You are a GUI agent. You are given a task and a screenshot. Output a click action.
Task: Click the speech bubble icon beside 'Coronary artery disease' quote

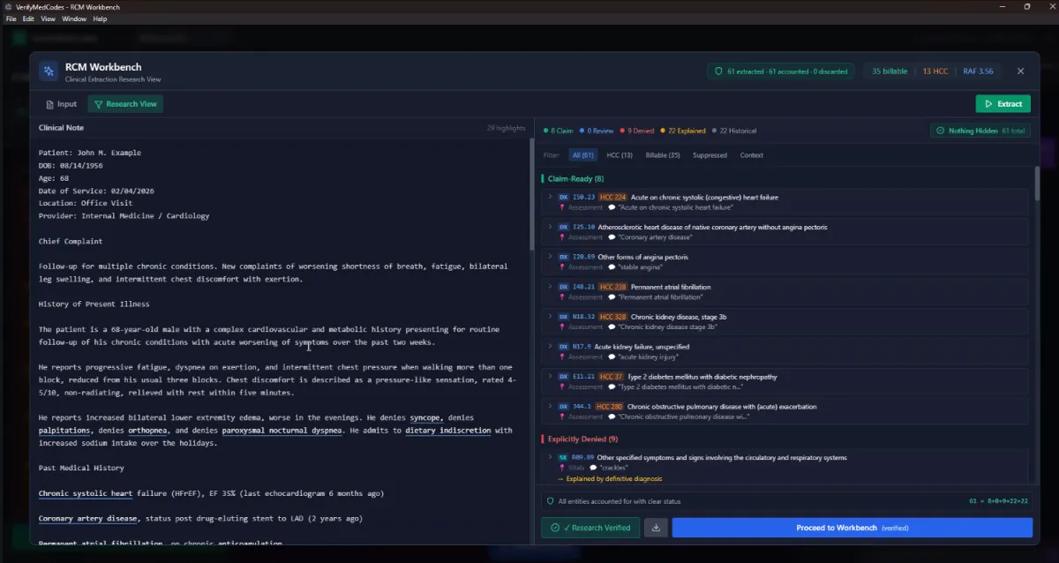pyautogui.click(x=612, y=237)
